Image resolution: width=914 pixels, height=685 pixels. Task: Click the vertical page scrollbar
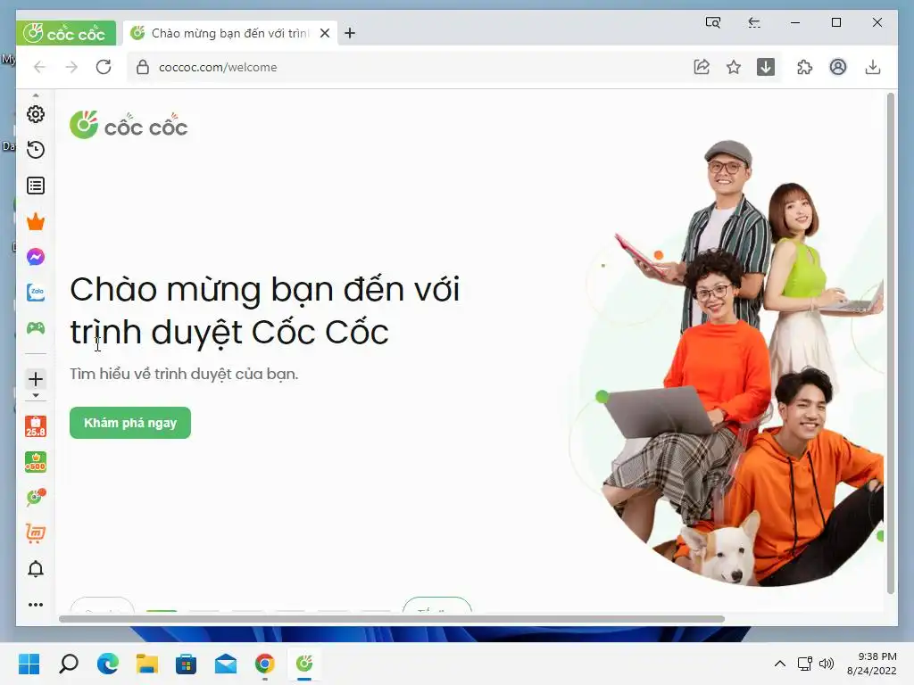[x=890, y=343]
